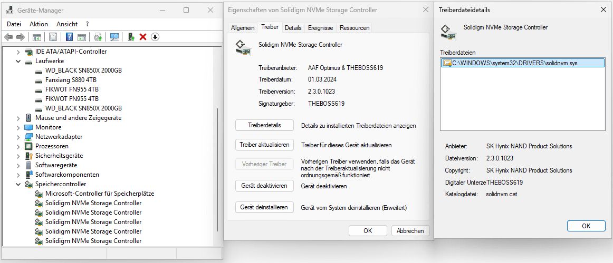The height and width of the screenshot is (263, 613).
Task: Expand the Prozessoren node
Action: point(18,146)
